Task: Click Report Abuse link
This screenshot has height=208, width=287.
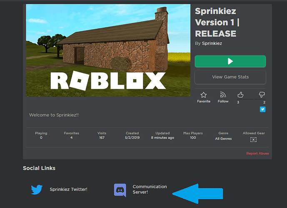Action: click(x=257, y=153)
